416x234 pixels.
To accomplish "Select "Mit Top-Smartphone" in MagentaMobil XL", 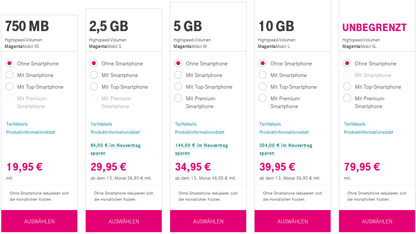I will click(347, 86).
